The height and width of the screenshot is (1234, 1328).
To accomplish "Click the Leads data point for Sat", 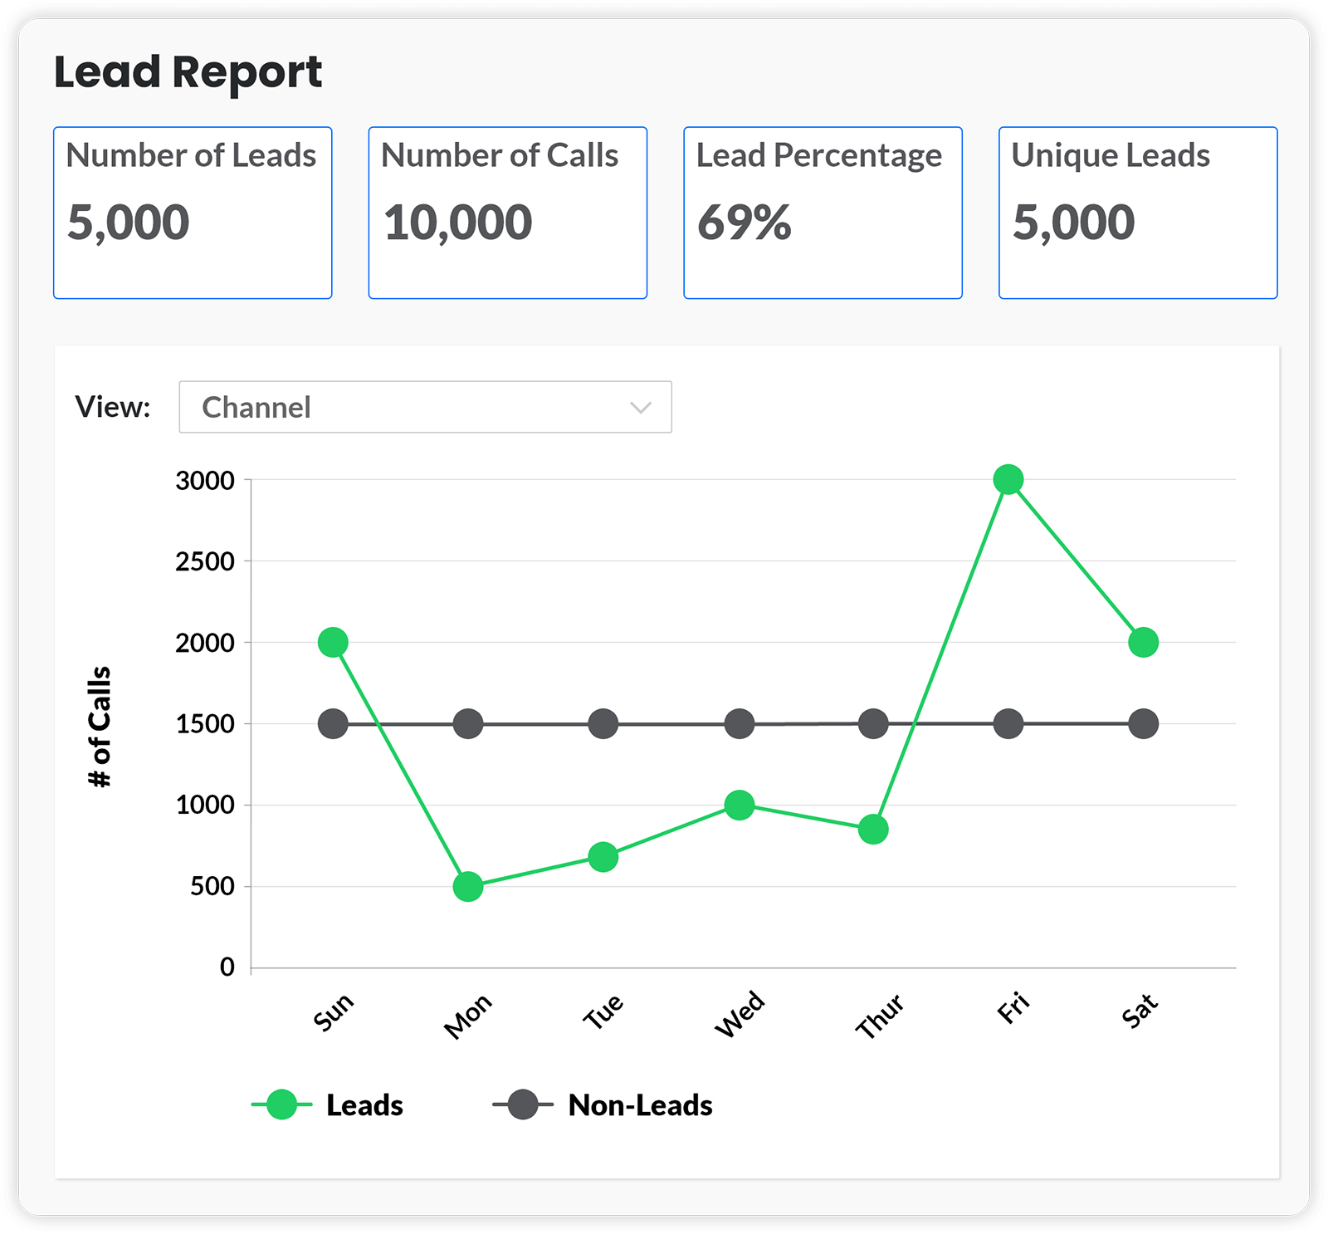I will pos(1144,642).
